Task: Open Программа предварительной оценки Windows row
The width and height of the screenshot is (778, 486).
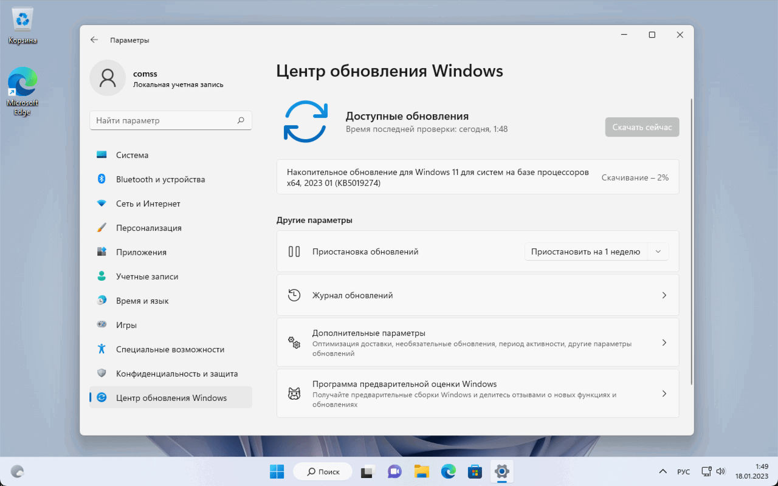Action: (478, 394)
